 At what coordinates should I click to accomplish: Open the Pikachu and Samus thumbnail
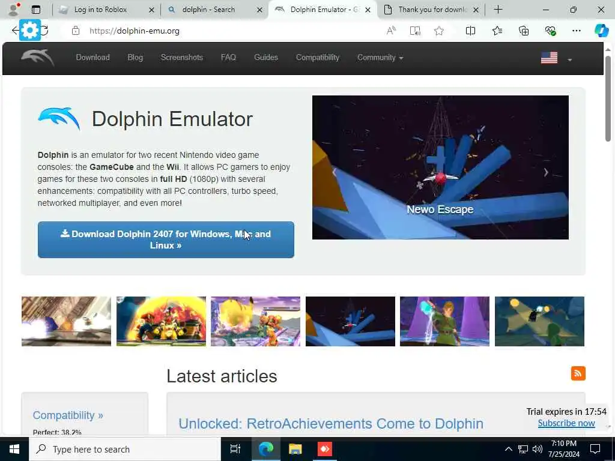coord(256,321)
